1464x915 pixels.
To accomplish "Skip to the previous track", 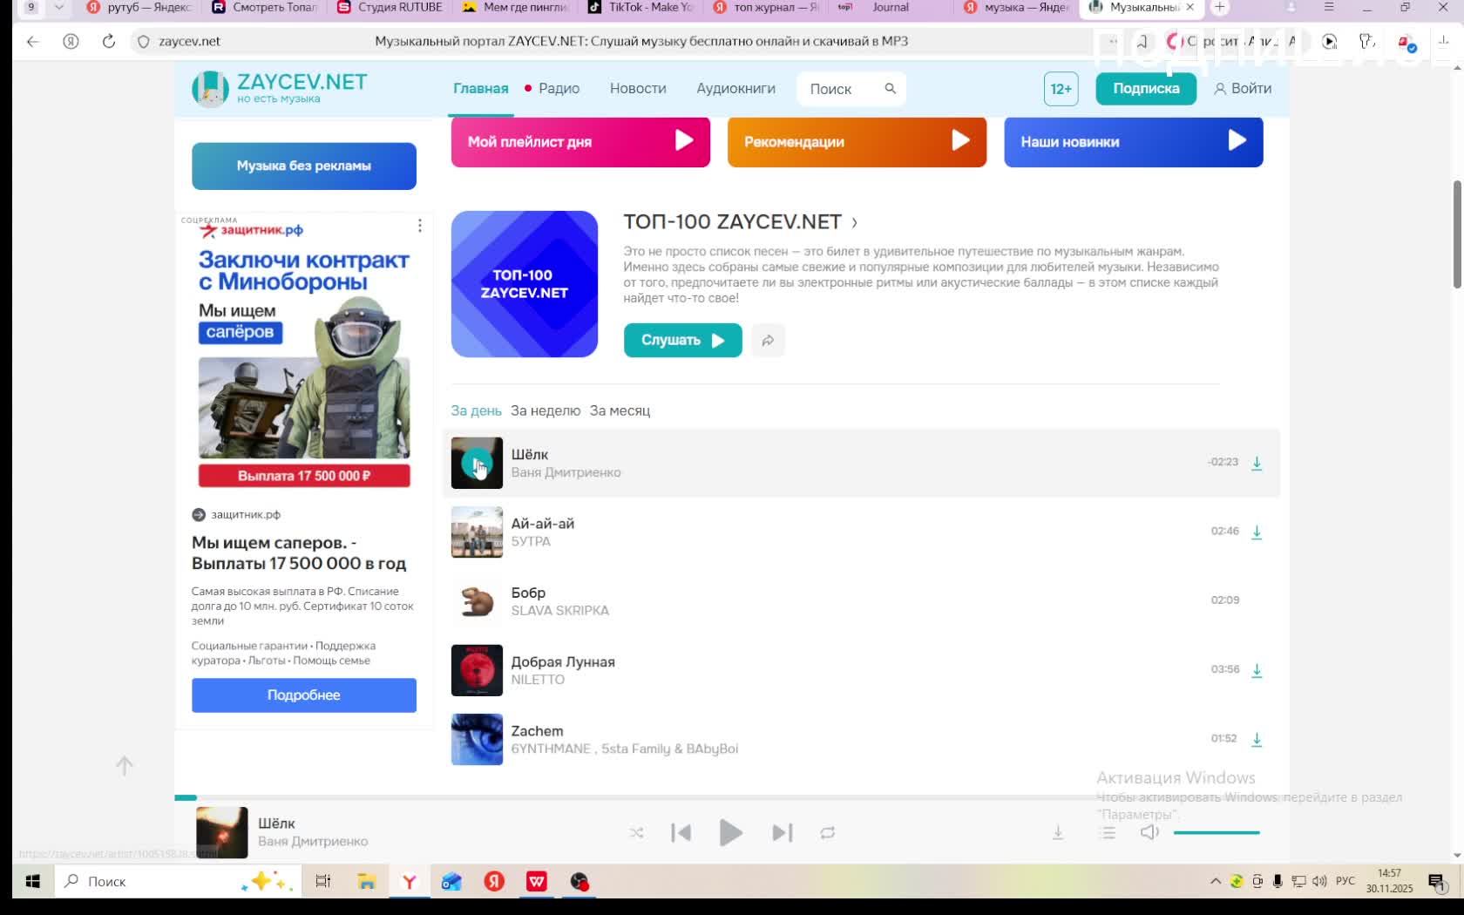I will [681, 833].
